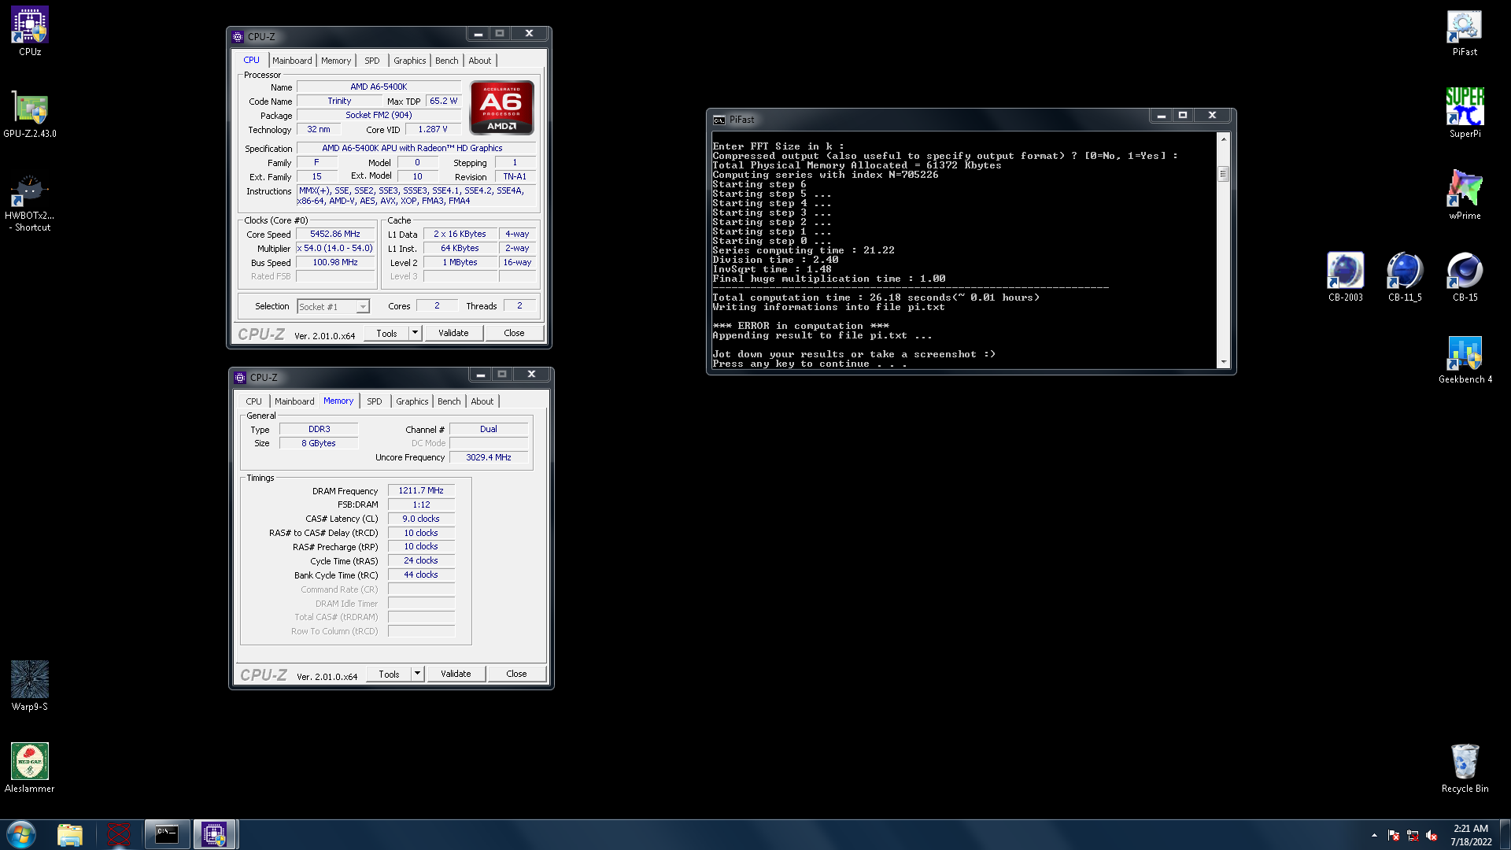Click Validate button in upper CPU-Z

point(453,333)
